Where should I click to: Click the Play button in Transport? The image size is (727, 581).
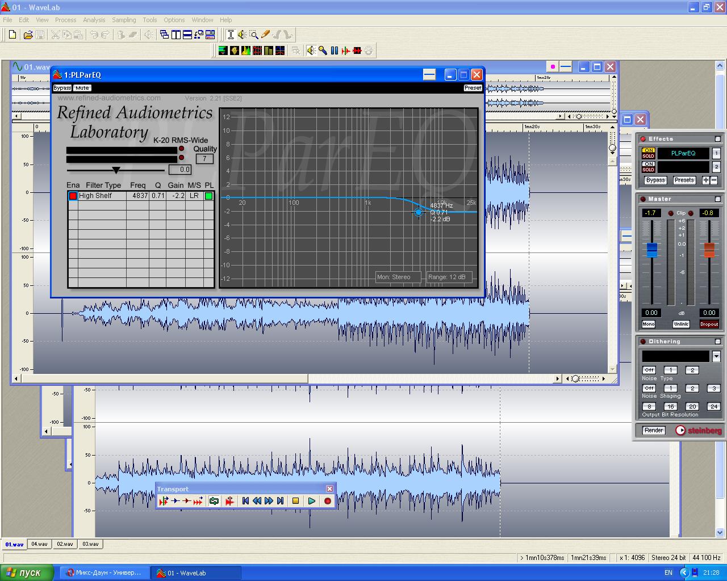311,501
